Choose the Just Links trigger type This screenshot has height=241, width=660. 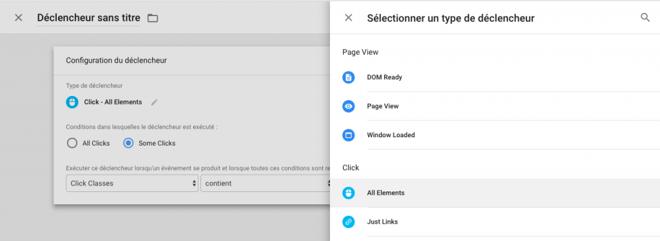pyautogui.click(x=495, y=222)
